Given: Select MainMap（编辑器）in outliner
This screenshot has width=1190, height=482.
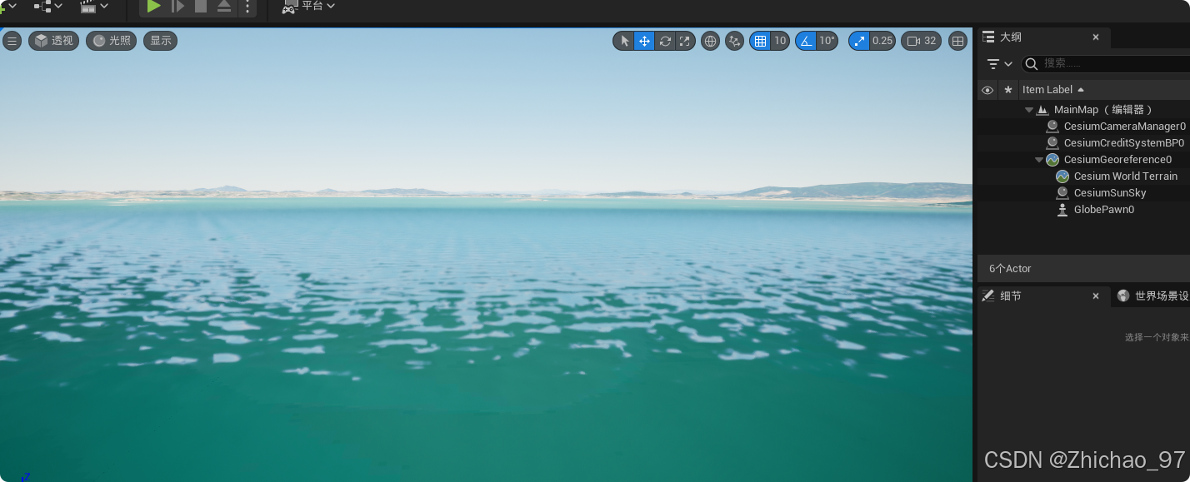Looking at the screenshot, I should (x=1104, y=110).
